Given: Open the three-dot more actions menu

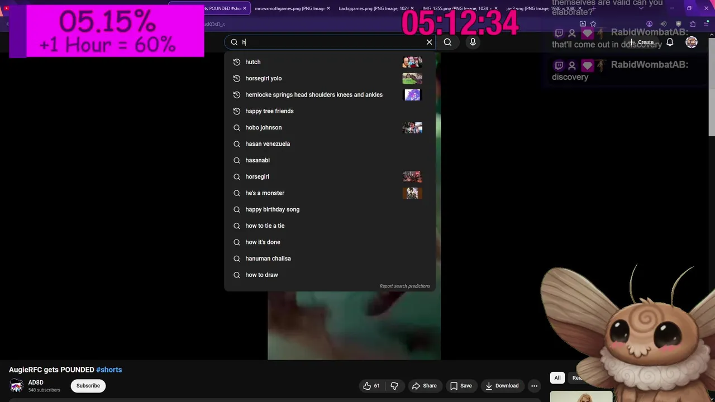Looking at the screenshot, I should click(534, 386).
